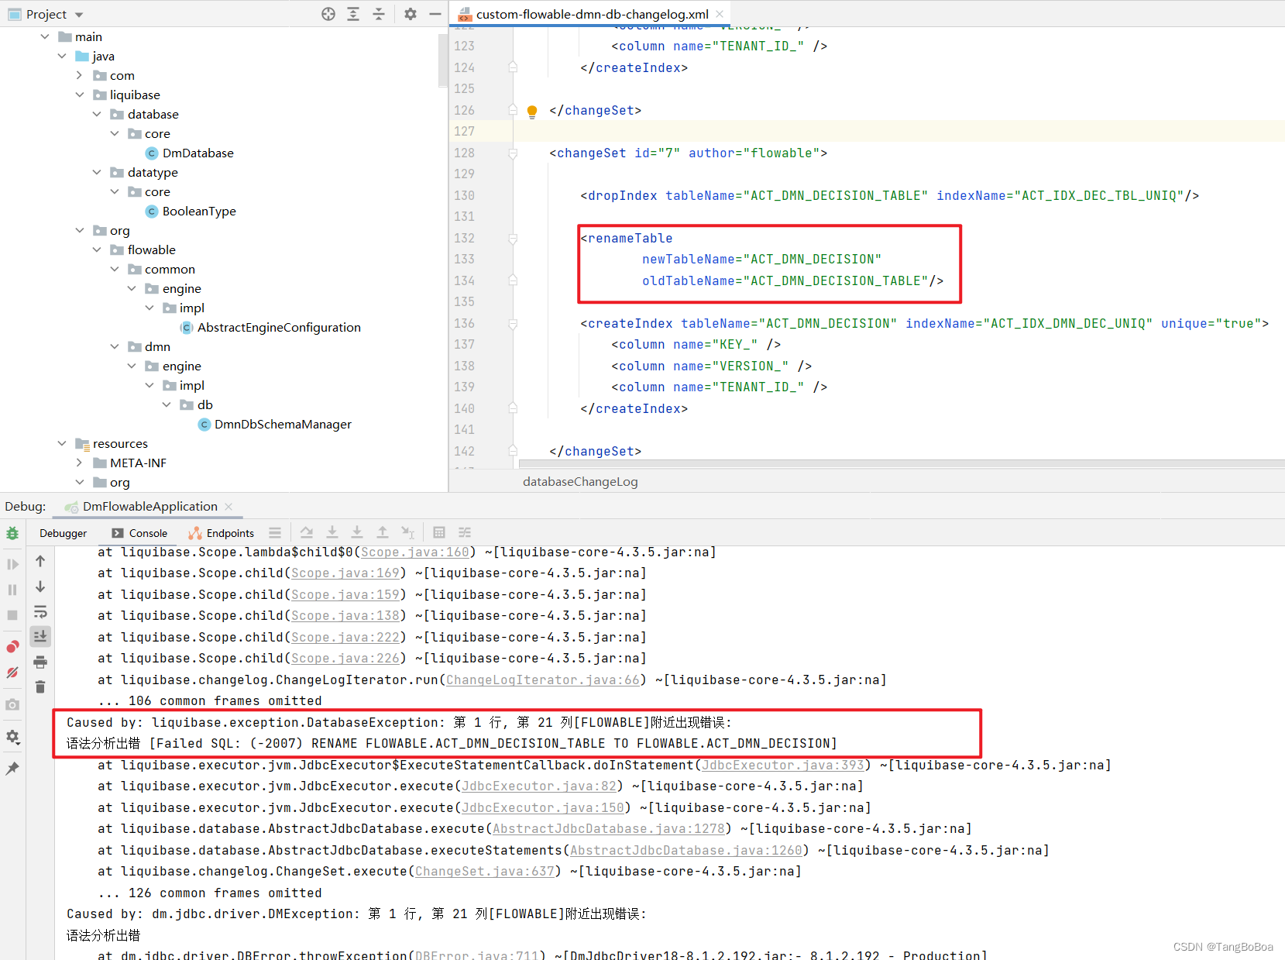This screenshot has height=960, width=1285.
Task: Click the Expand All icon in Project panel
Action: pyautogui.click(x=353, y=14)
